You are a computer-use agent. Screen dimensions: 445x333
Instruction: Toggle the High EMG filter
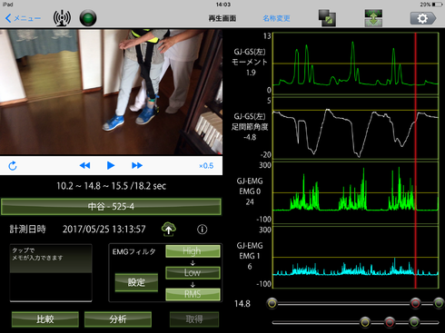click(193, 251)
